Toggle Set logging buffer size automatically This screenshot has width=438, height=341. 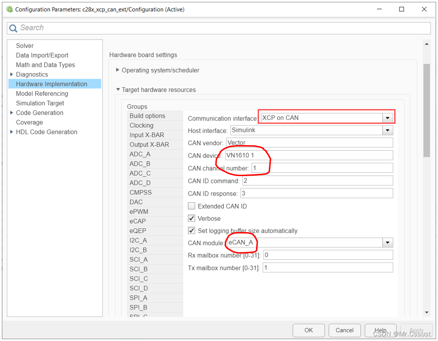[x=192, y=231]
